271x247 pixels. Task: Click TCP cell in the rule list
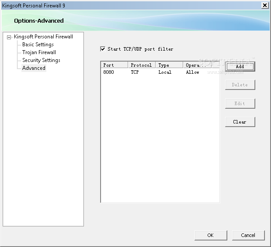135,72
